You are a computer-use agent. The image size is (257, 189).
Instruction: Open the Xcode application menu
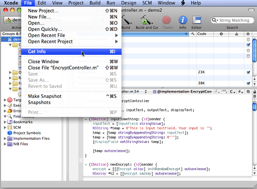(11, 3)
